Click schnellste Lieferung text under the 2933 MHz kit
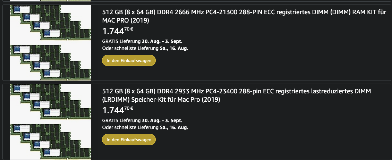 point(145,127)
